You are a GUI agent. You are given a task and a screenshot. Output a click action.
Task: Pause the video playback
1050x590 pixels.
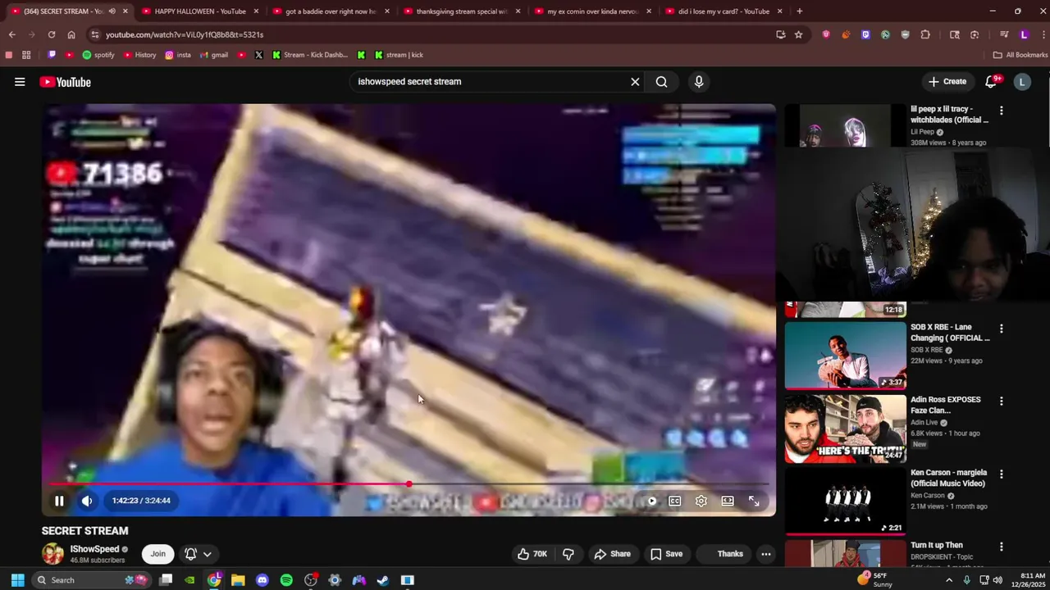pyautogui.click(x=59, y=501)
